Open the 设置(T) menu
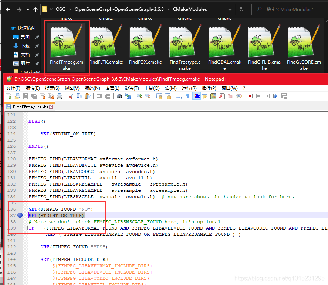This screenshot has width=328, height=285. tap(132, 88)
